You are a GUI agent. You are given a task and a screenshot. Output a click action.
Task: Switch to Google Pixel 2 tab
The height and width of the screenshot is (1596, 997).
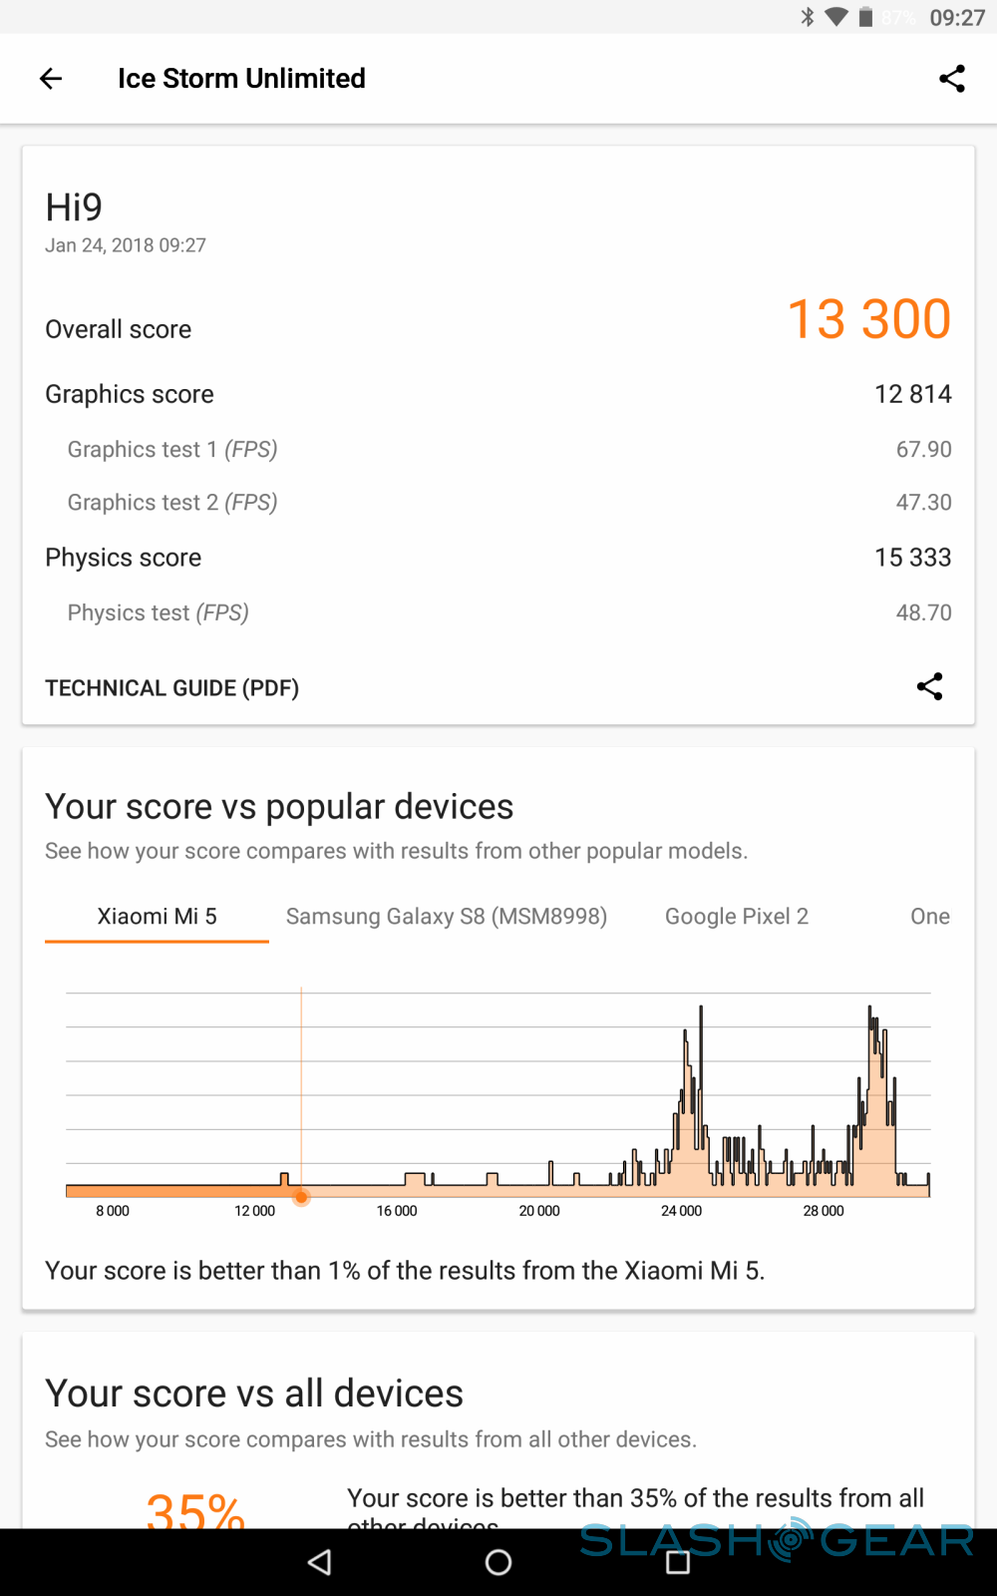737,917
